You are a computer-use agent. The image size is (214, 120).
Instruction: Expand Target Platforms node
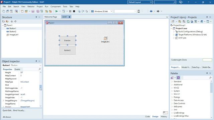tap(174, 35)
